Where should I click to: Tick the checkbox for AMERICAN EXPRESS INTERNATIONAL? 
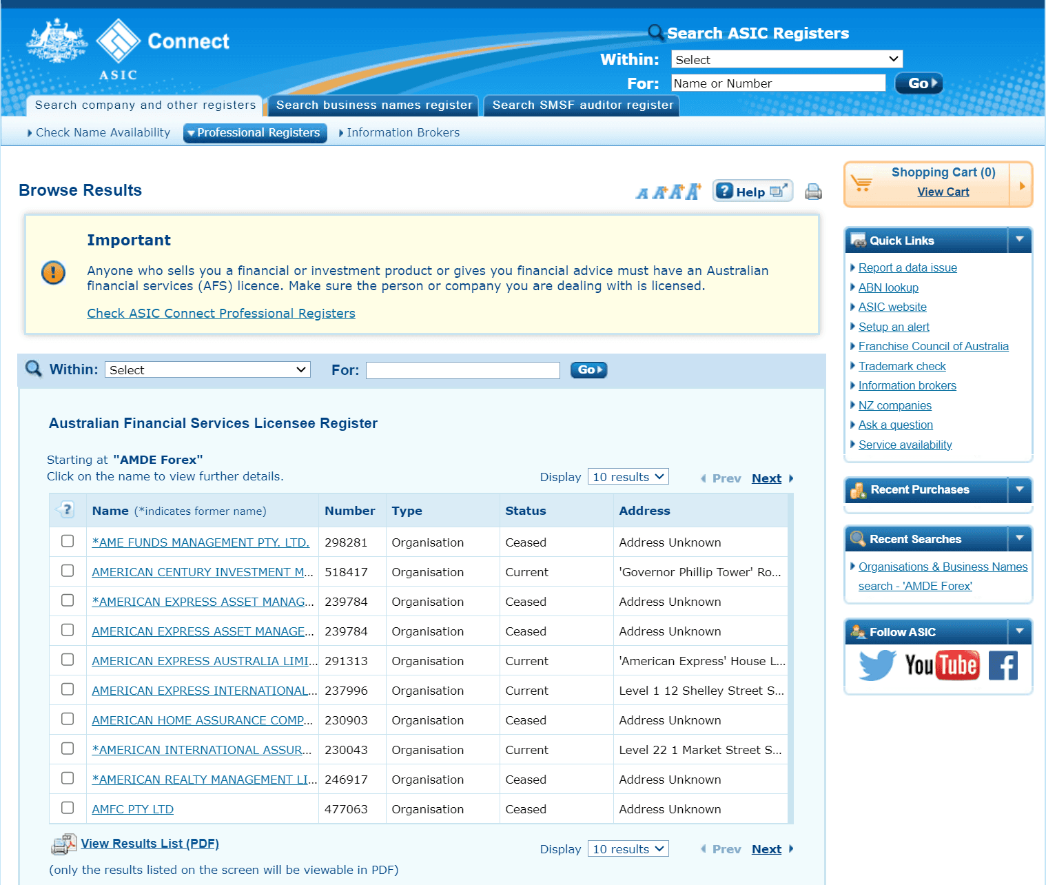68,689
